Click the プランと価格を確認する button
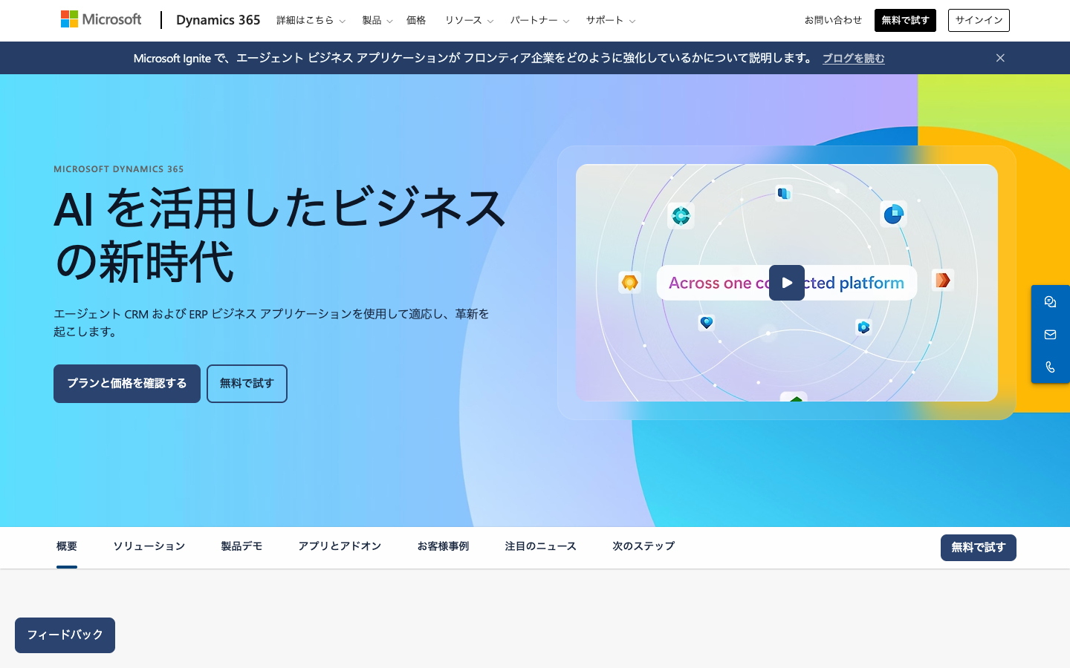Viewport: 1070px width, 668px height. click(x=127, y=384)
